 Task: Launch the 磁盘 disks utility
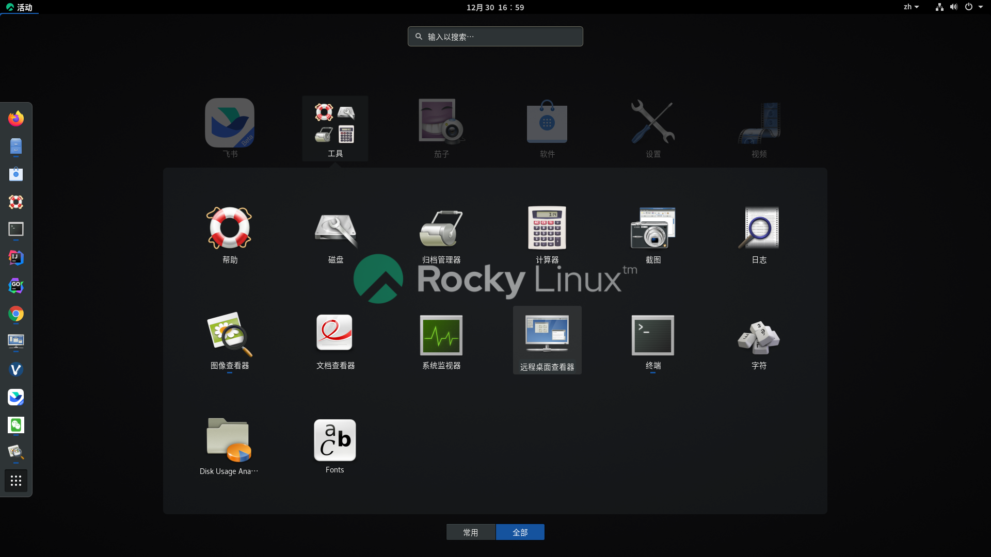[335, 235]
